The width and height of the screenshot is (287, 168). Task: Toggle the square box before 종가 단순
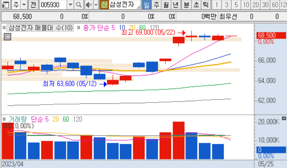[79, 28]
